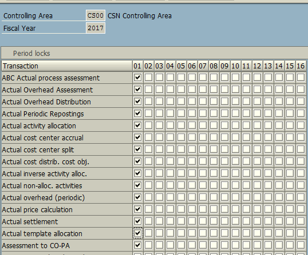308x255 pixels.
Task: Check period 13 for Actual price calculation
Action: 268,209
